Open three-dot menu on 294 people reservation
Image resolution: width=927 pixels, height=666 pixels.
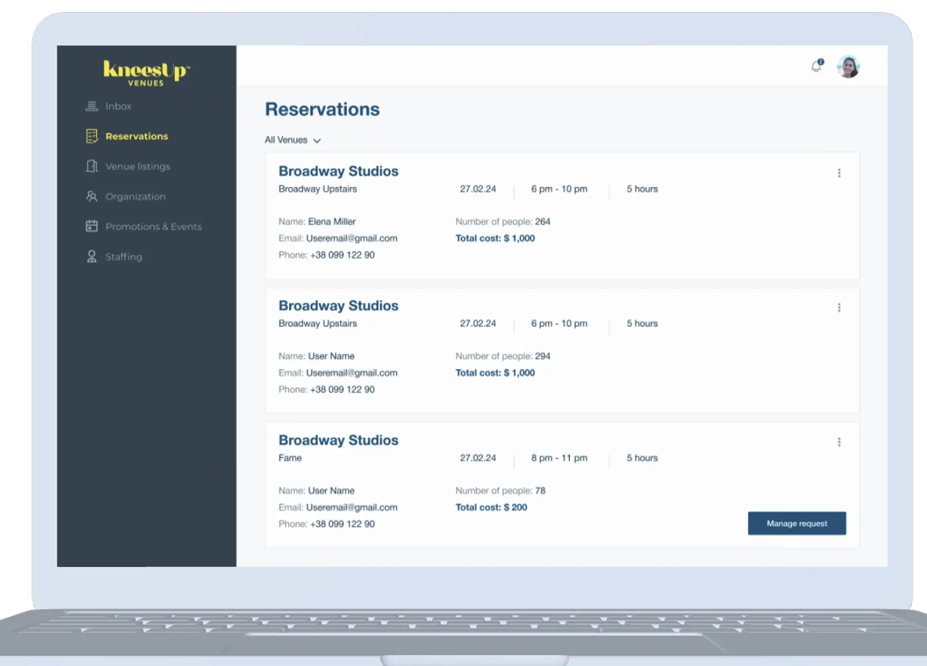[x=839, y=308]
